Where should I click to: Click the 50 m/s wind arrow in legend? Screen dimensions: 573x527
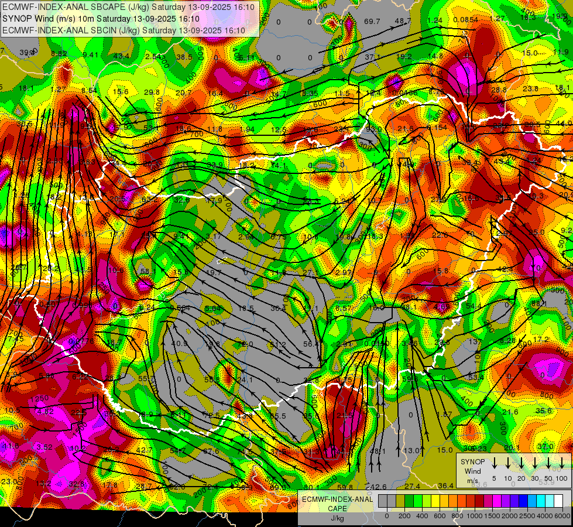click(548, 463)
